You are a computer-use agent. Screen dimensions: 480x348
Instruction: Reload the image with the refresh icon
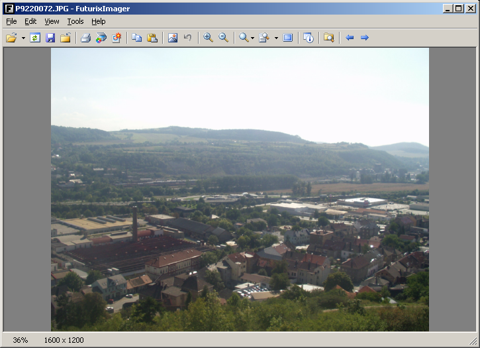(x=35, y=38)
